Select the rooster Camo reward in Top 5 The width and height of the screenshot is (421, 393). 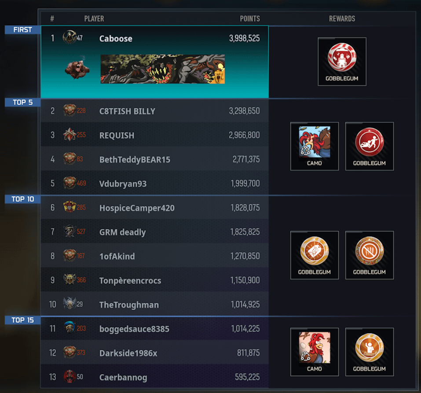click(x=315, y=146)
